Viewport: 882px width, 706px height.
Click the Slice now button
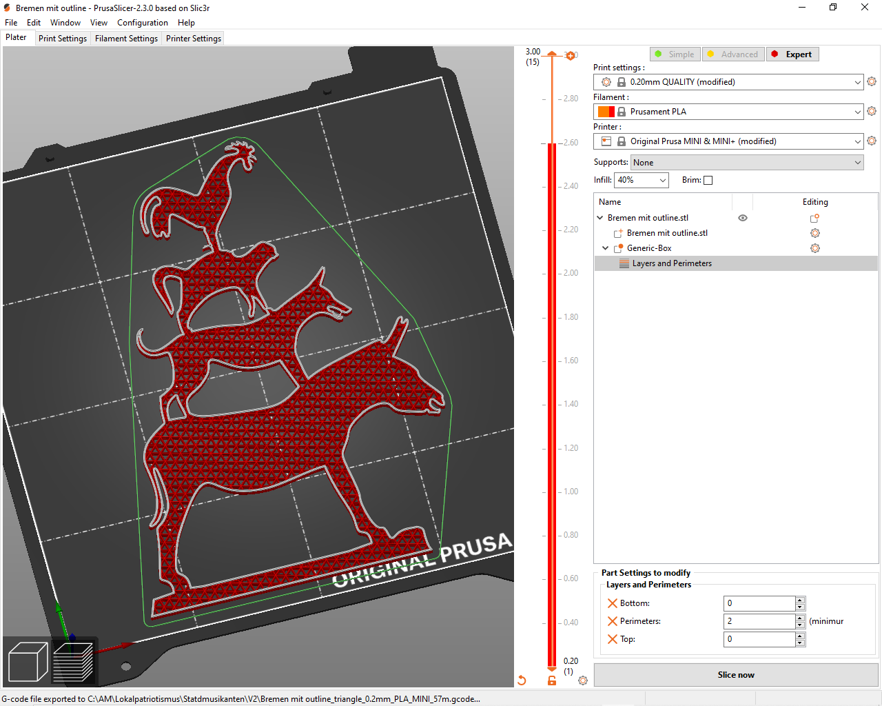point(736,675)
